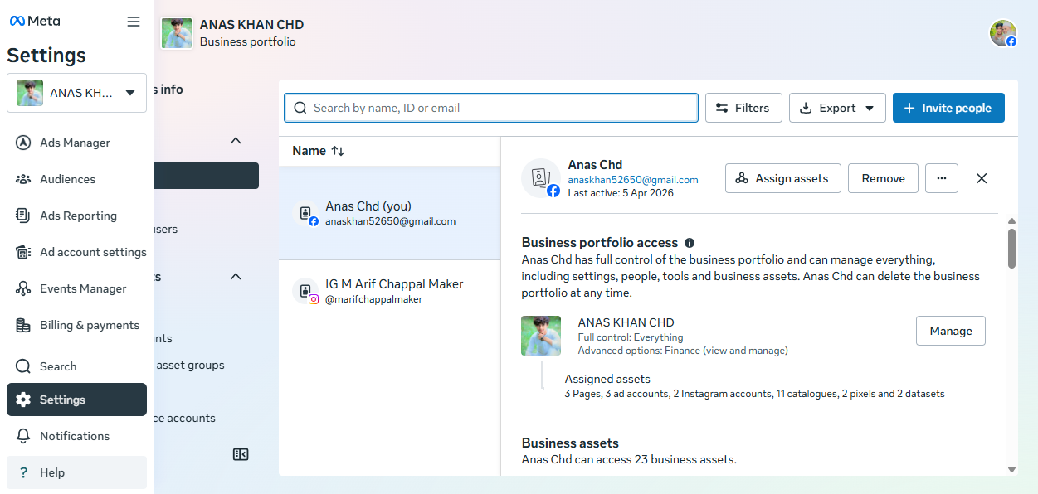This screenshot has height=494, width=1038.
Task: Open Notifications bell item
Action: (x=75, y=436)
